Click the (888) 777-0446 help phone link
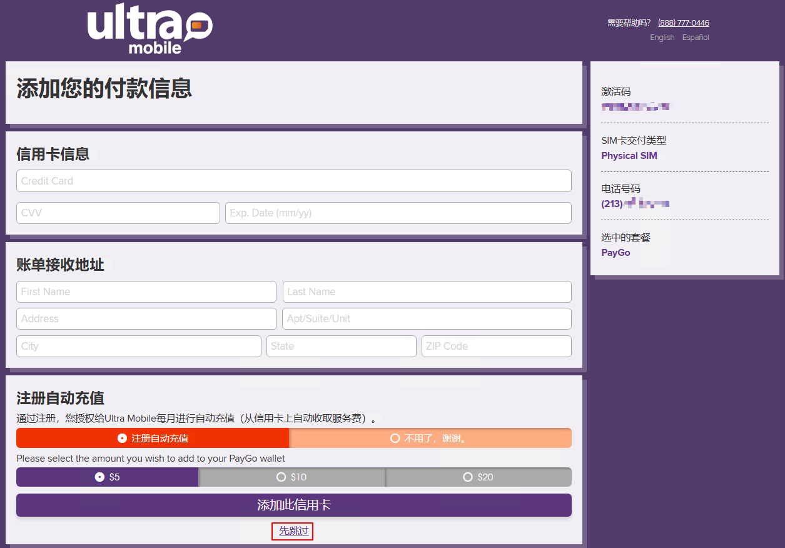Screen dimensions: 785x548 [683, 23]
